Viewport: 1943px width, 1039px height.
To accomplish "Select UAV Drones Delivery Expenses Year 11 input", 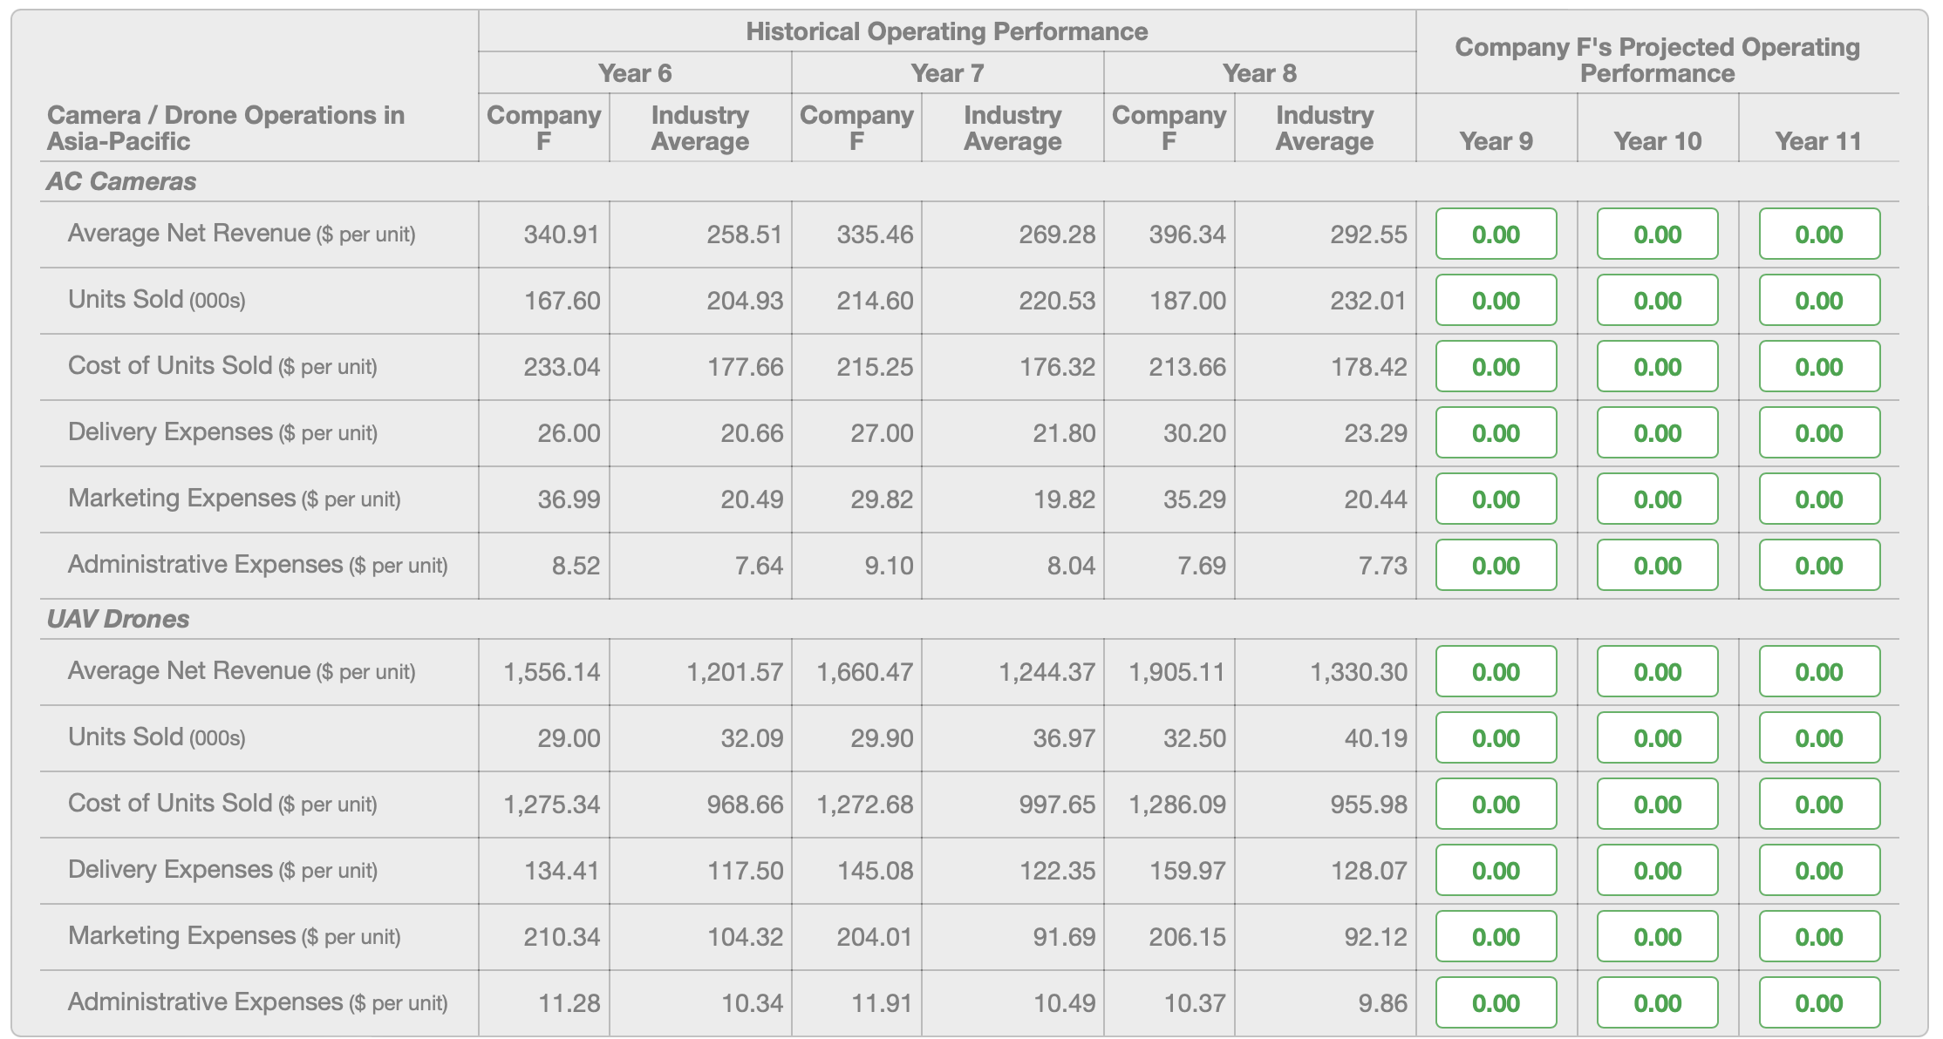I will [x=1819, y=870].
